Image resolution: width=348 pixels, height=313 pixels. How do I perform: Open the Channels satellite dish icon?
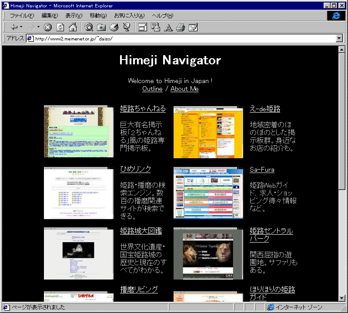pos(127,27)
